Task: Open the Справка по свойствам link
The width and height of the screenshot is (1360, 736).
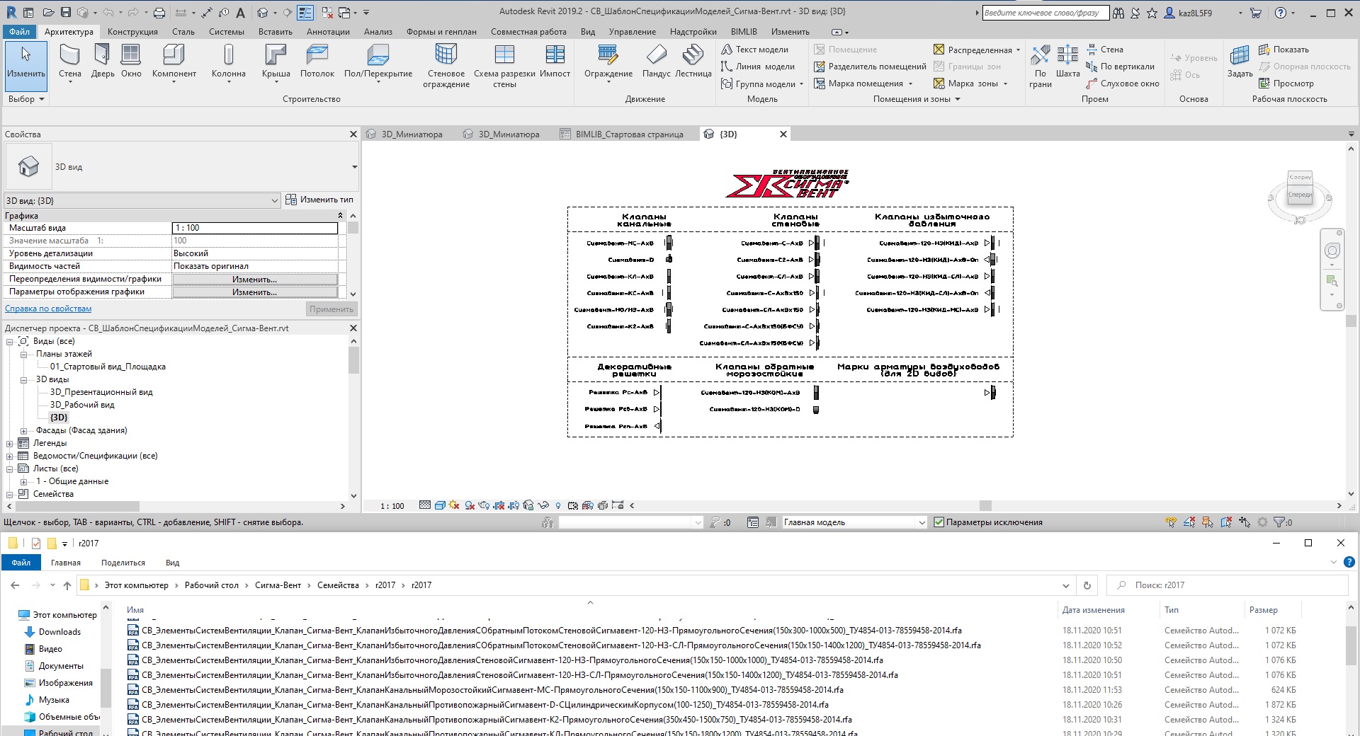Action: (48, 309)
